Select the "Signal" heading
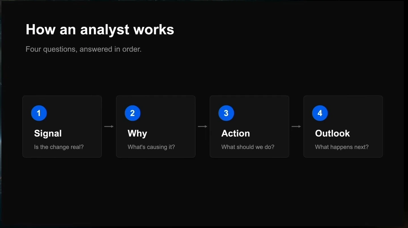 click(48, 133)
